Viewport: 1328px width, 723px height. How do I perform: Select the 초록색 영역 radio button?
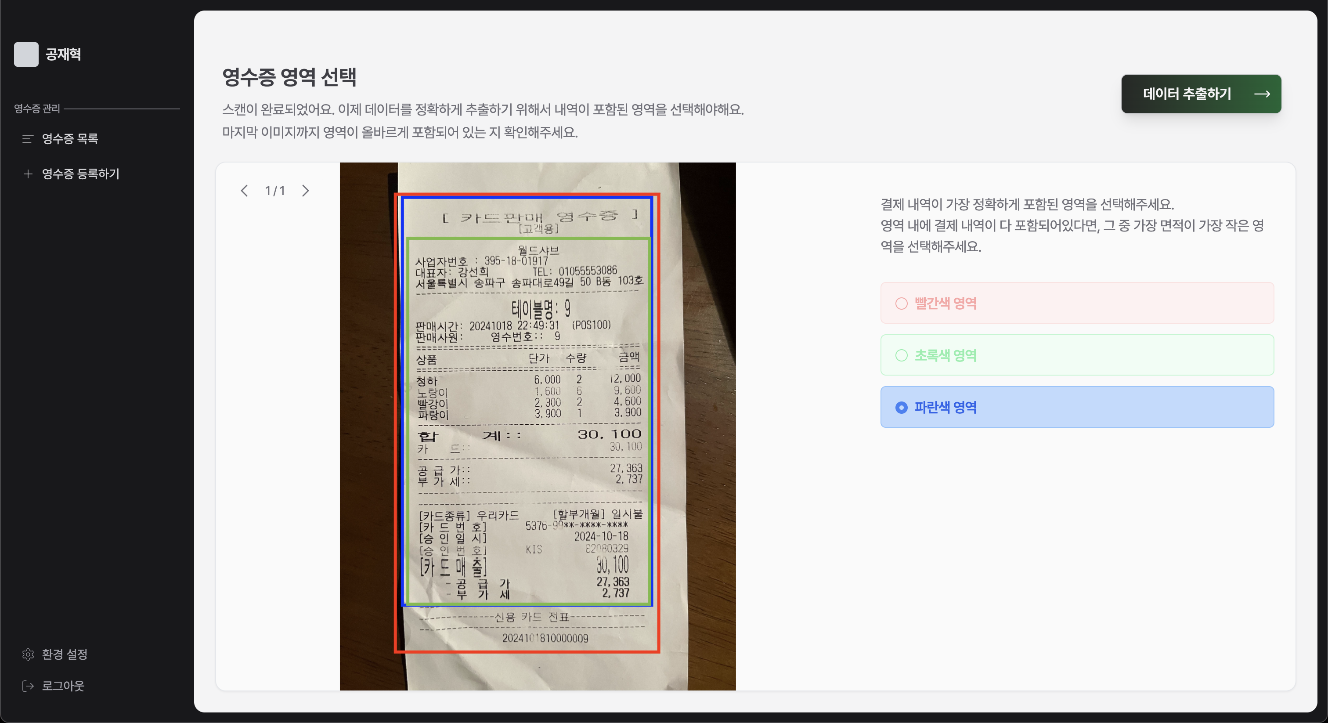pyautogui.click(x=901, y=355)
